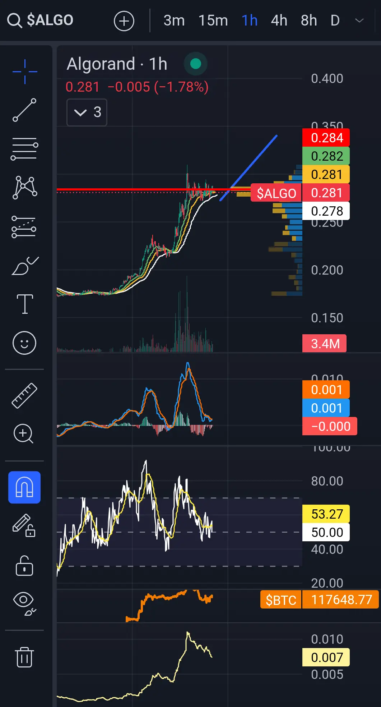Select the crosshair cursor tool

point(25,72)
